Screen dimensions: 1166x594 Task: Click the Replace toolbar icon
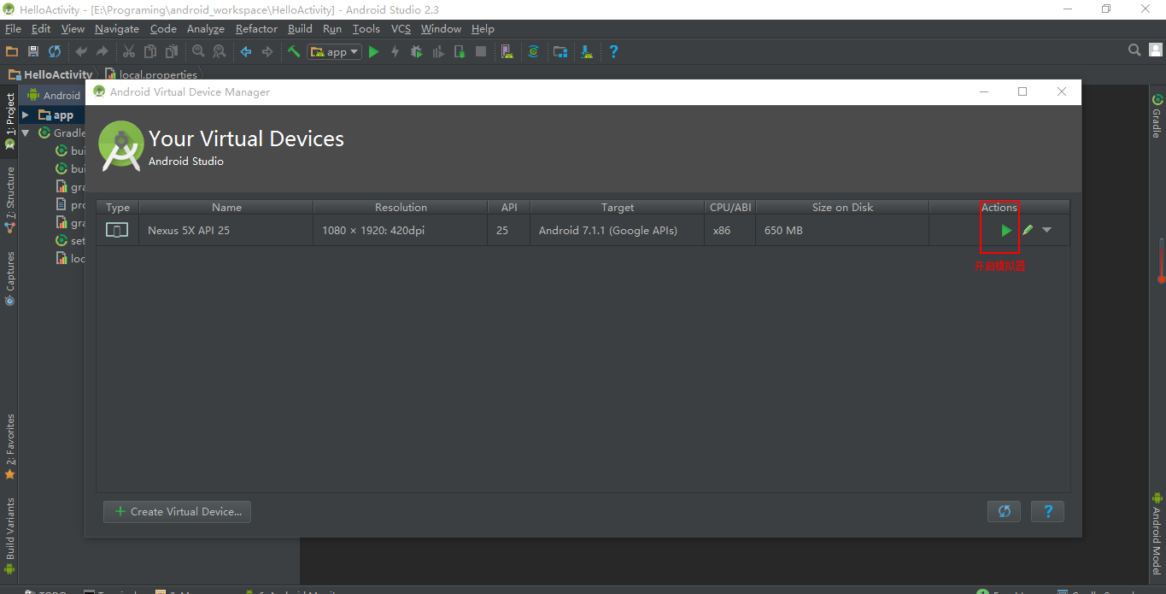point(220,52)
